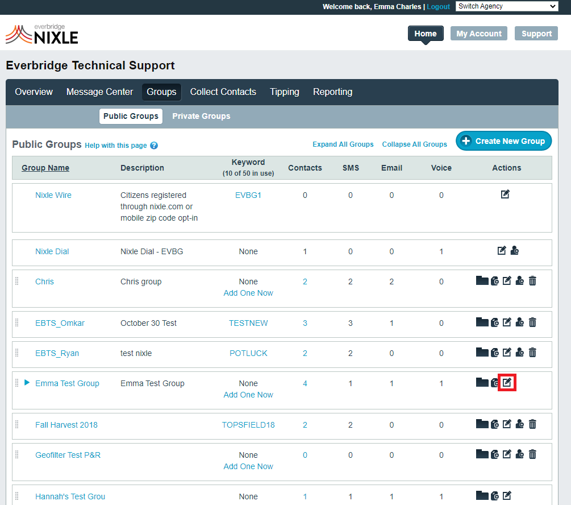Delete the EBTS_Ryan group

pyautogui.click(x=532, y=353)
